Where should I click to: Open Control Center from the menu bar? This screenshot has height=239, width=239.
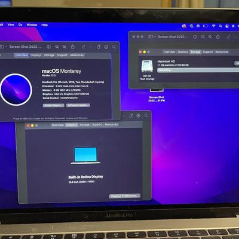pos(226,26)
